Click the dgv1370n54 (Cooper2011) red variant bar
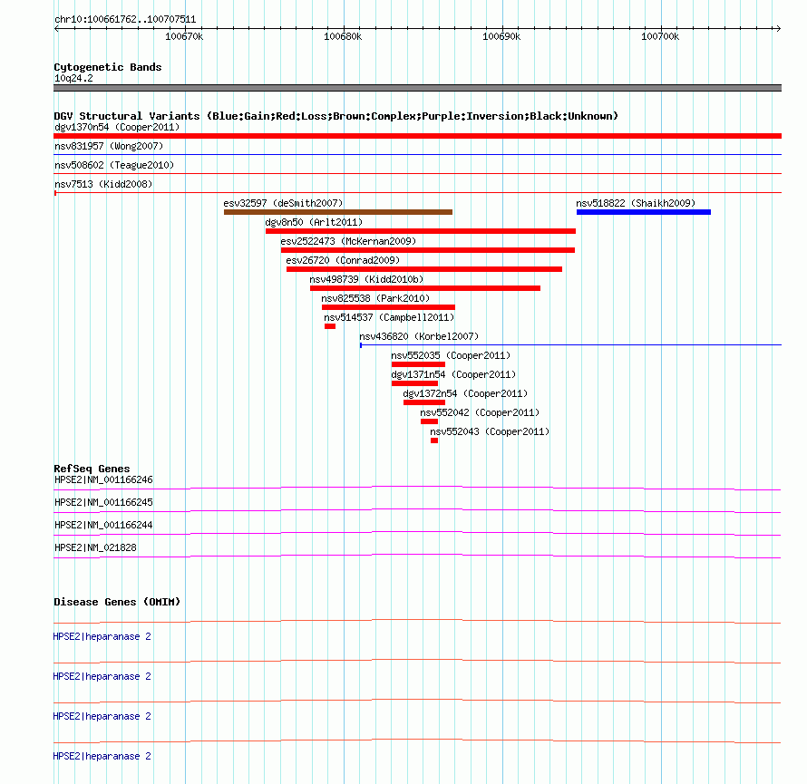This screenshot has height=784, width=807. pyautogui.click(x=417, y=136)
